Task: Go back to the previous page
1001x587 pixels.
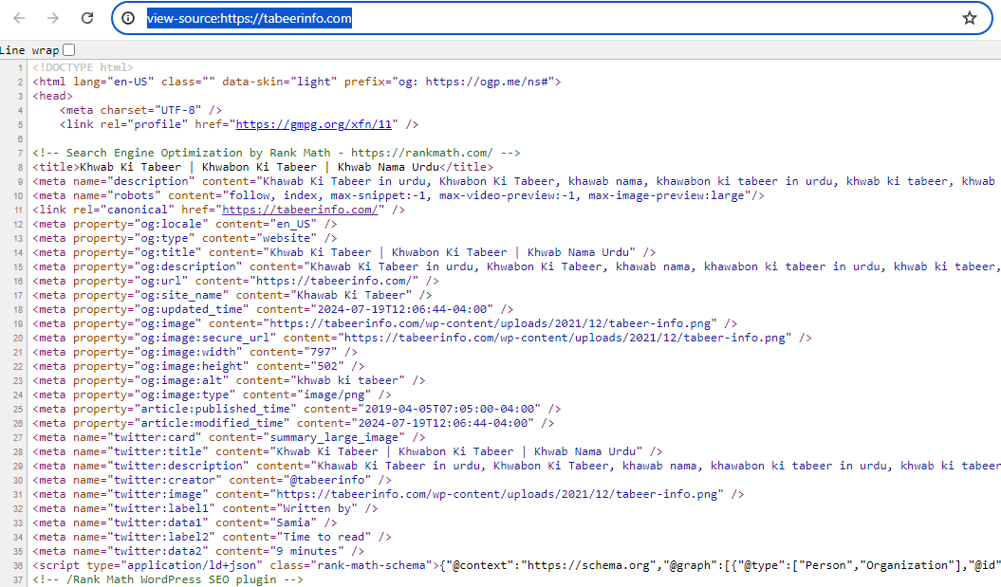Action: point(20,18)
